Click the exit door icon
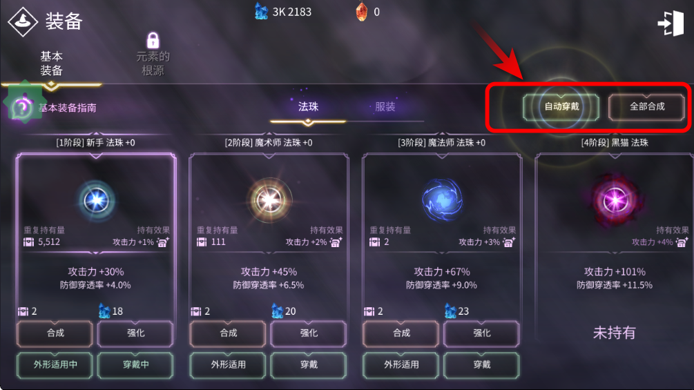This screenshot has height=390, width=694. 671,23
